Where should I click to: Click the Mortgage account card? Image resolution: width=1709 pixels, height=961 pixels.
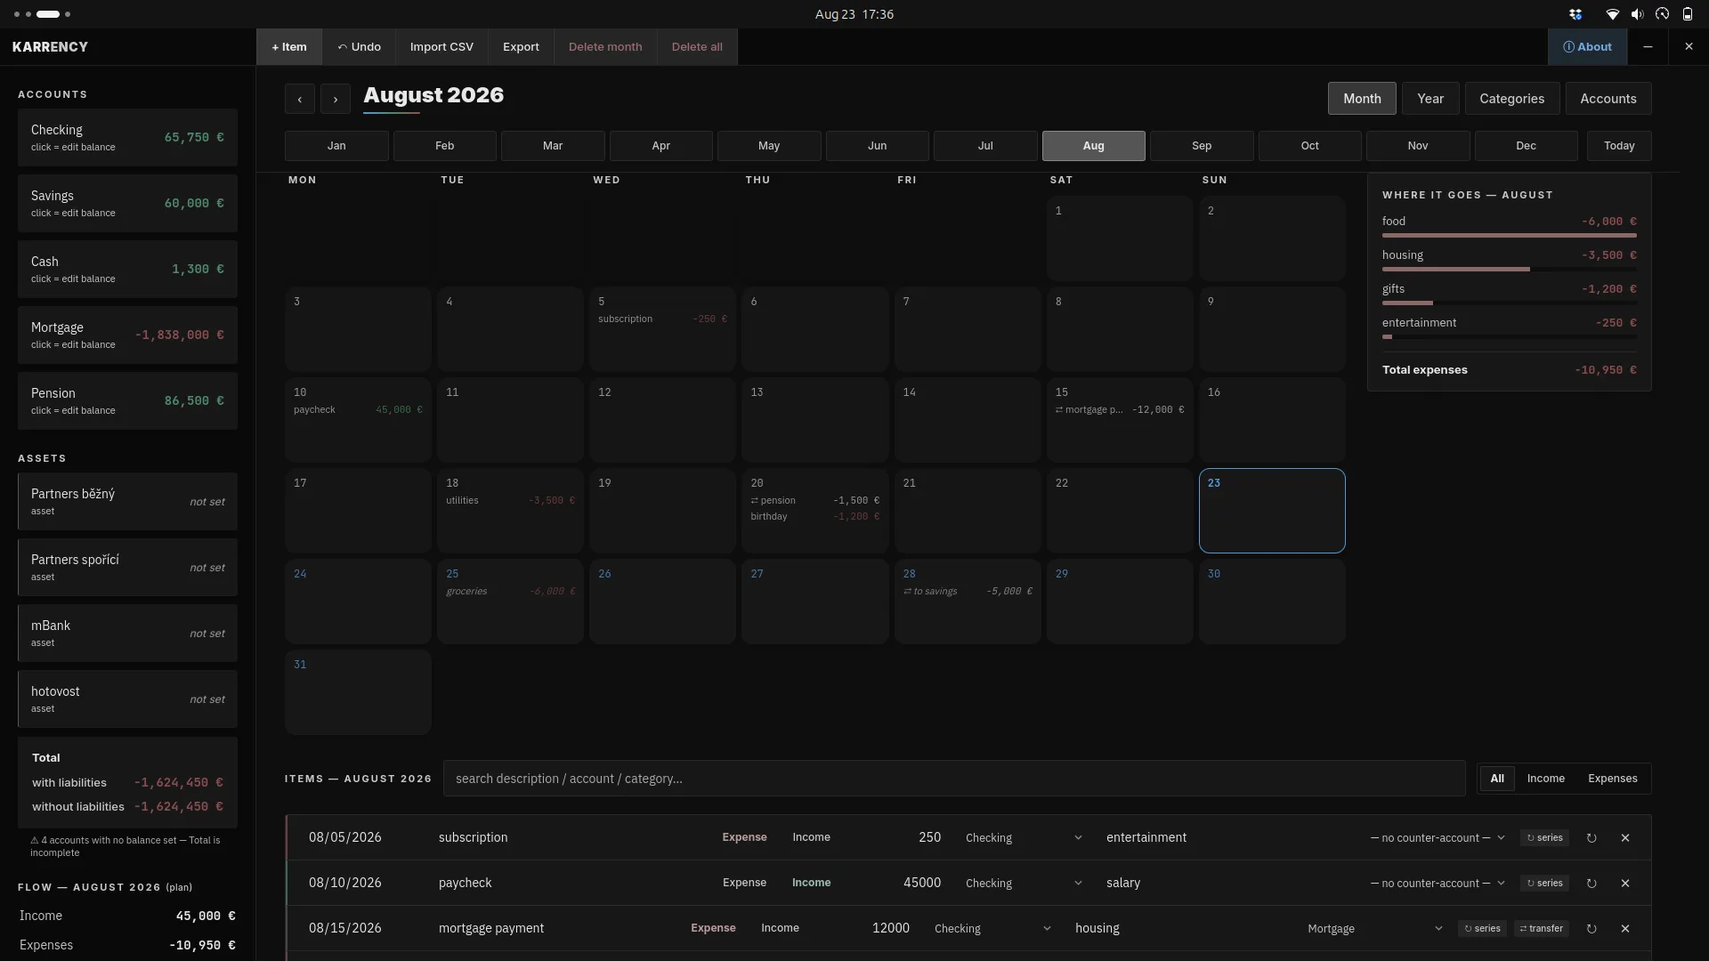coord(127,335)
